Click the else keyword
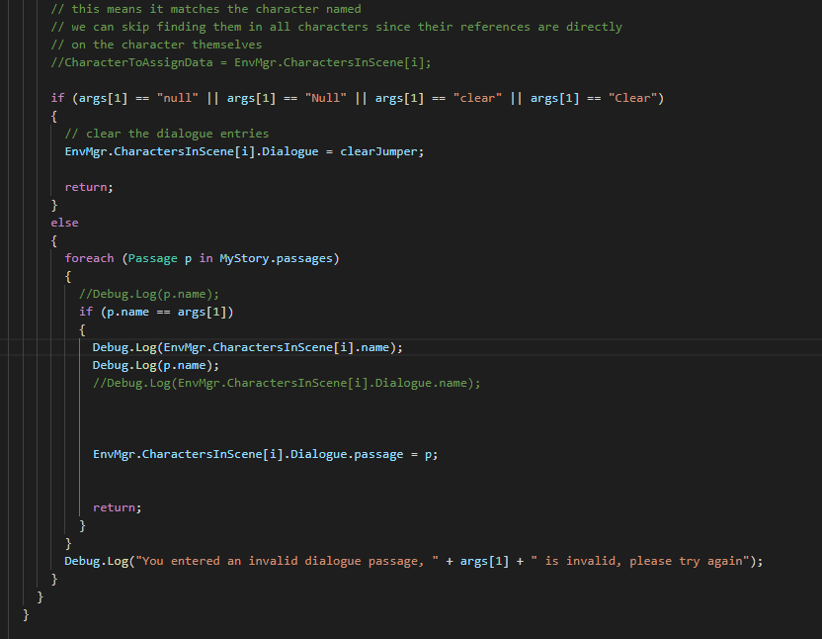 pos(64,223)
